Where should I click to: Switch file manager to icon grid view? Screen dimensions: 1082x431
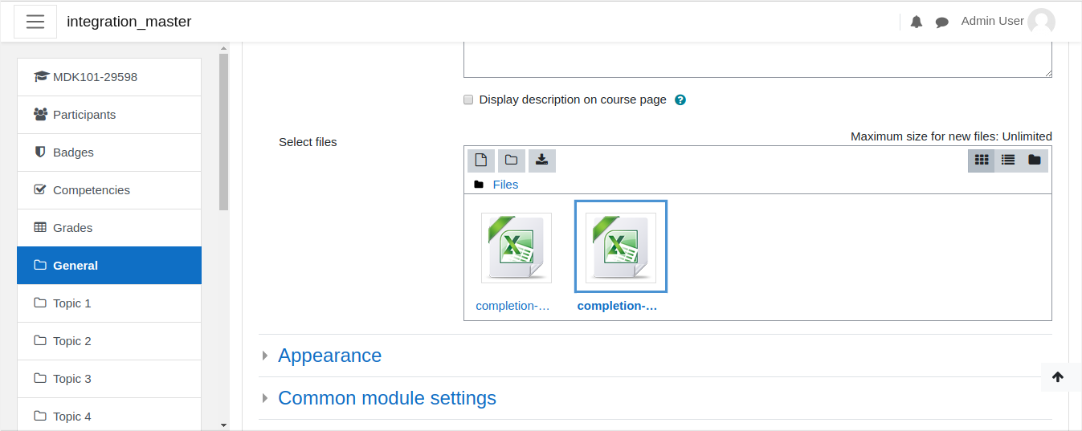pyautogui.click(x=981, y=161)
